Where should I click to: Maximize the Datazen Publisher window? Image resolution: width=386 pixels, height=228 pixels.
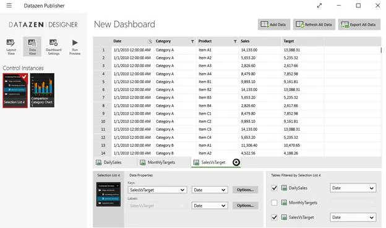(x=358, y=6)
